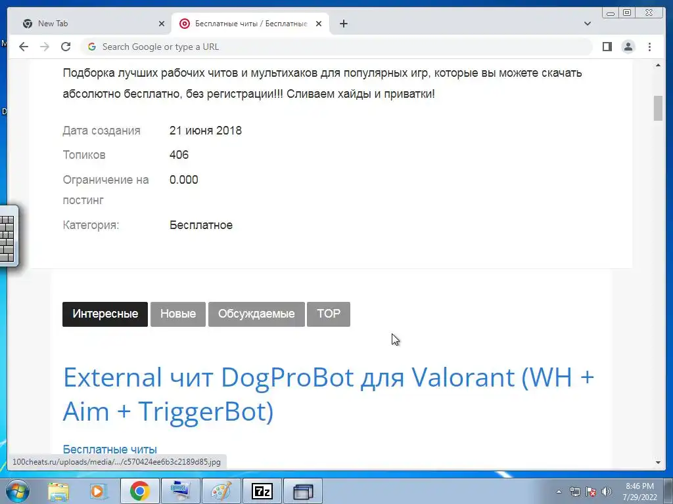
Task: Click the scrollbar up arrow
Action: [658, 65]
